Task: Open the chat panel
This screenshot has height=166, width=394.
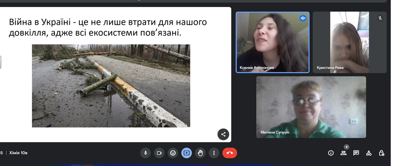Action: tap(356, 153)
